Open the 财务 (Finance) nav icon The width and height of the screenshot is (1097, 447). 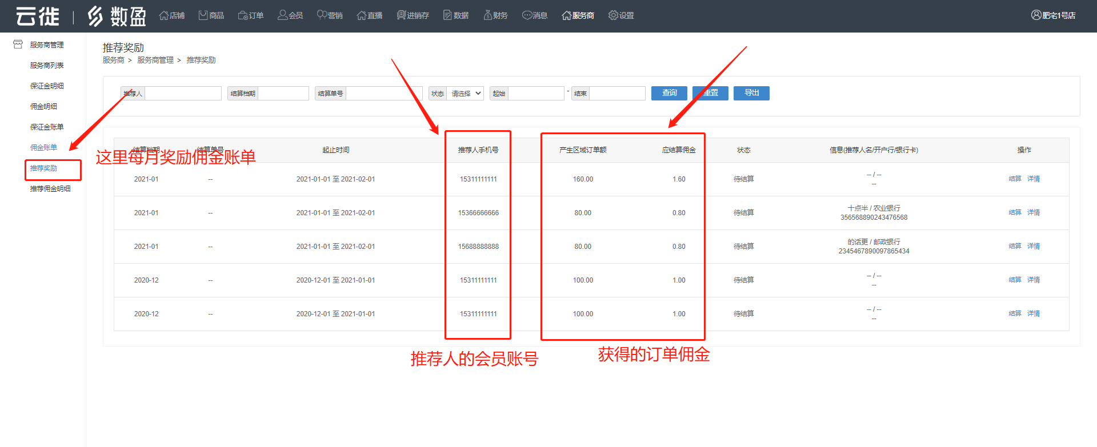coord(488,15)
